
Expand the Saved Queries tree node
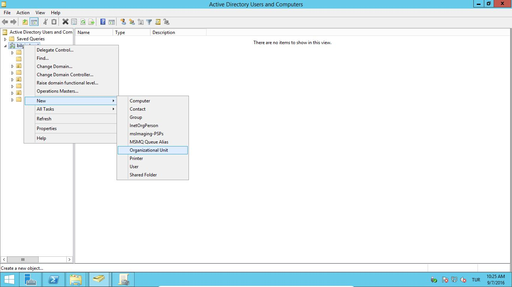click(x=5, y=39)
